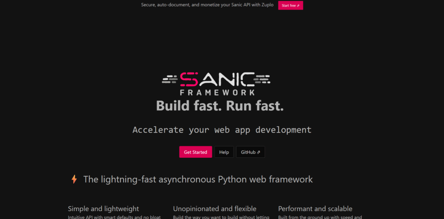Click the orange lightning bolt icon
Screen dimensions: 444x219
pyautogui.click(x=74, y=180)
